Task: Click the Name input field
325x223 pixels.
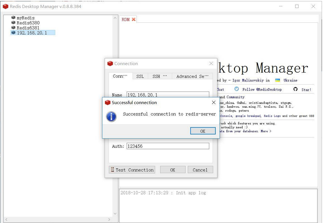Action: pos(168,94)
